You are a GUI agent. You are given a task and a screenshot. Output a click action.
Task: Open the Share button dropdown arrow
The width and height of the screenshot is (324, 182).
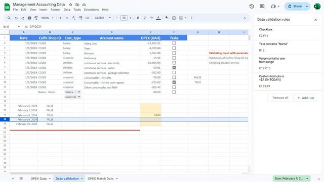[x=307, y=7]
